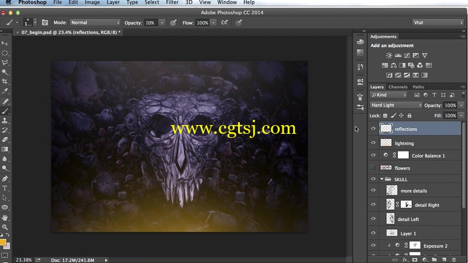Screen dimensions: 468x263
Task: Open the Vtut workspace dropdown
Action: pyautogui.click(x=438, y=22)
